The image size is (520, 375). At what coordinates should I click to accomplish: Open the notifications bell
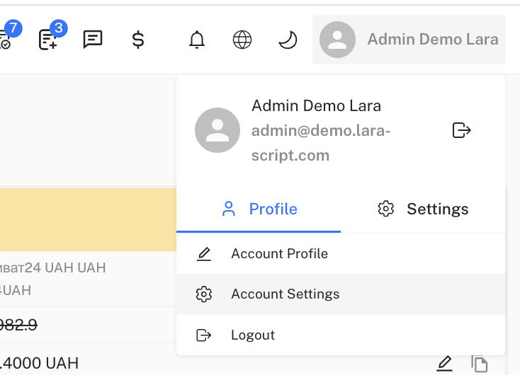[197, 40]
